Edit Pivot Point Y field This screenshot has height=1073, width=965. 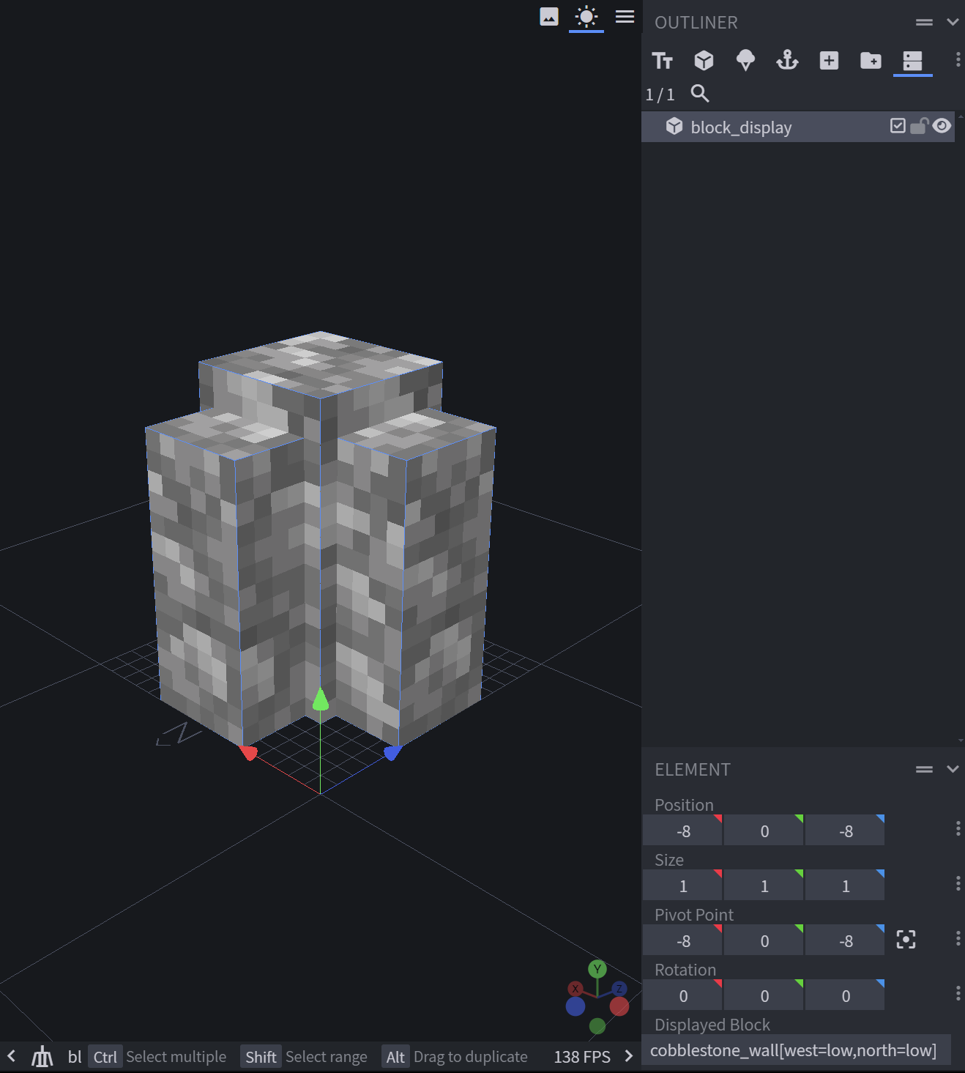click(x=764, y=940)
